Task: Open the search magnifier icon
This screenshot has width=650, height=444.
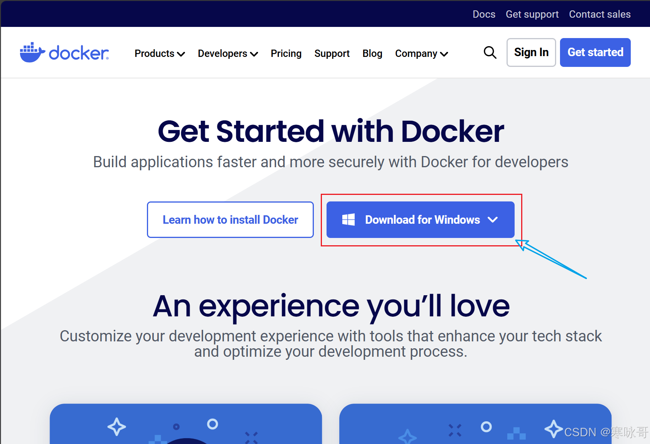Action: pos(490,52)
